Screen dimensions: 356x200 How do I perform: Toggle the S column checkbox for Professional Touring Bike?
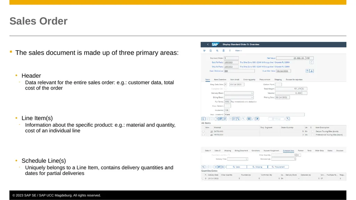(x=313, y=135)
